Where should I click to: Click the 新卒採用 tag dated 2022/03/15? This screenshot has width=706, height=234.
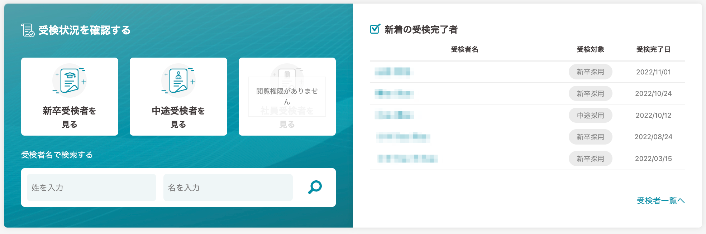point(590,159)
